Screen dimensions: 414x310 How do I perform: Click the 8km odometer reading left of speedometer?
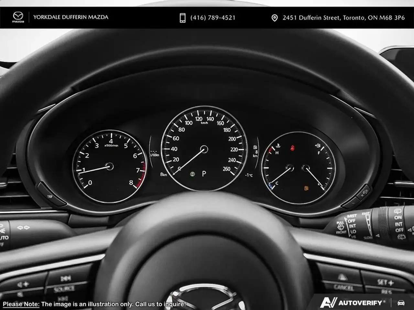pyautogui.click(x=163, y=174)
